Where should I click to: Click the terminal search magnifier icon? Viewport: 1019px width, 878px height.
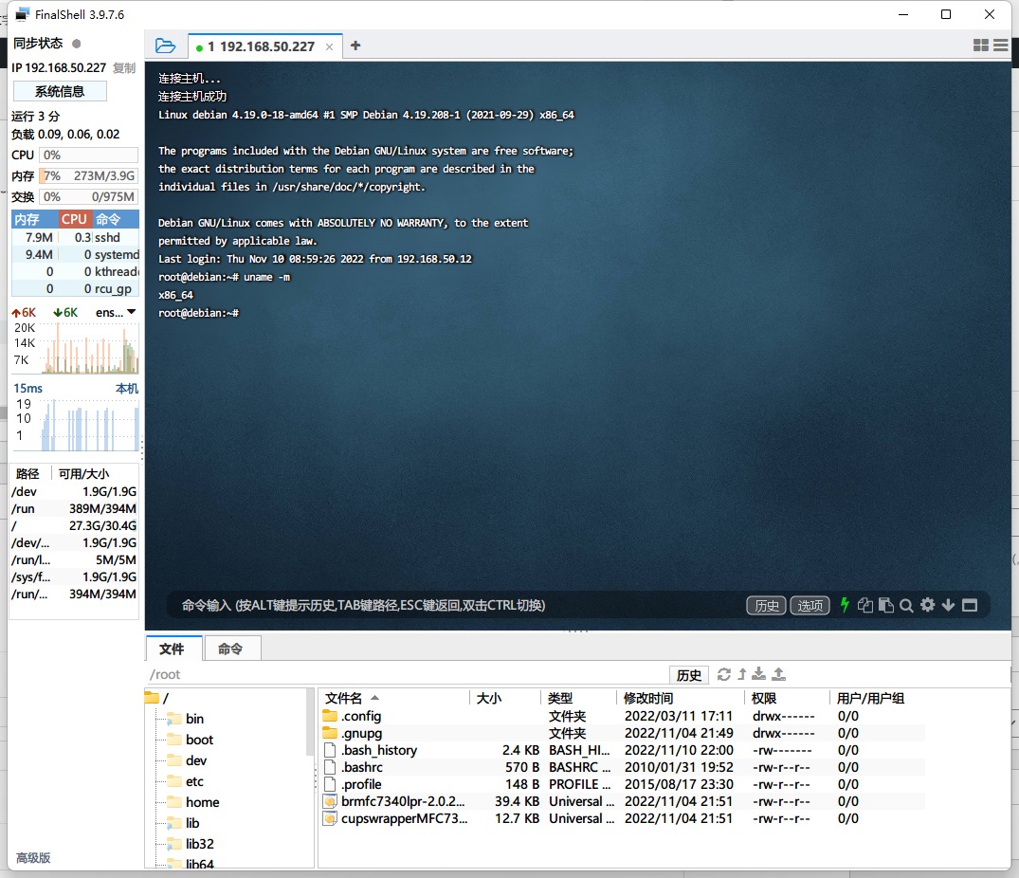[906, 605]
